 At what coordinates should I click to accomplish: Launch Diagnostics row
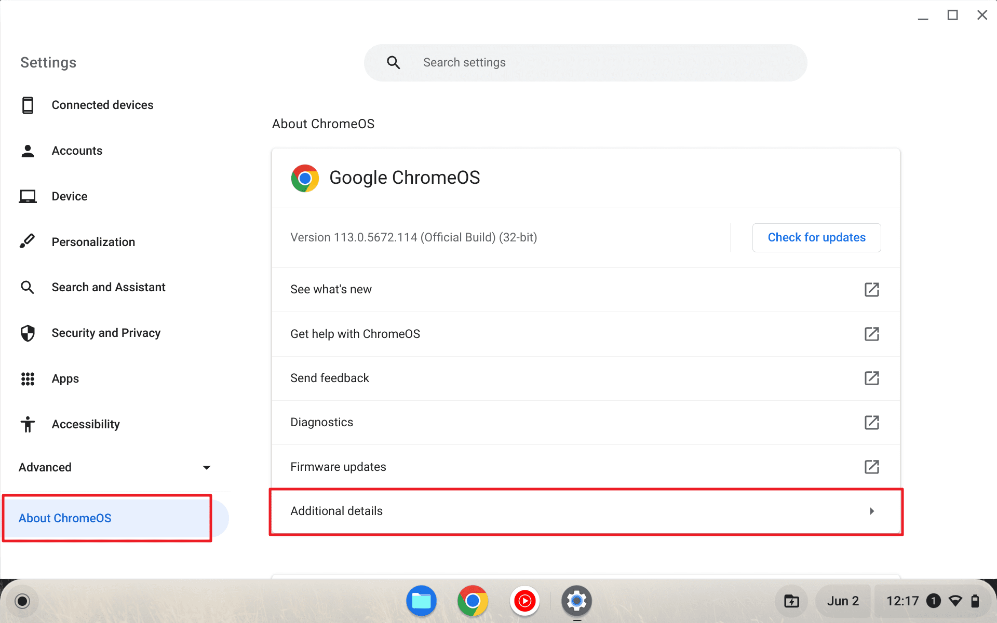(586, 423)
